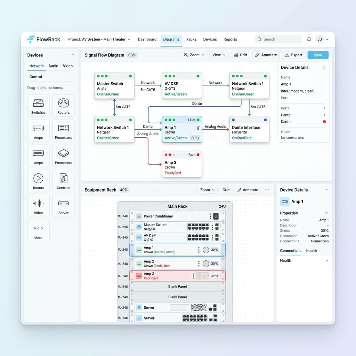Viewport: 356px width, 356px height.
Task: Open the View dropdown
Action: [x=219, y=55]
